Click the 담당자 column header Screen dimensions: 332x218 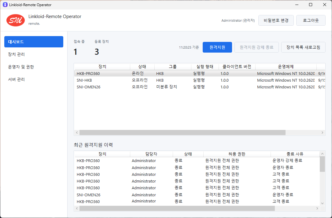[151, 154]
